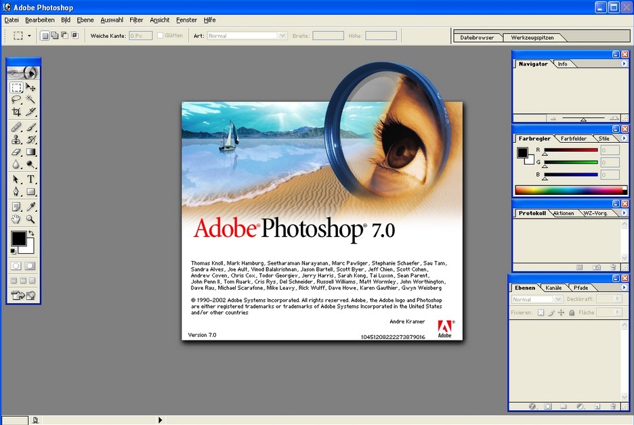Screen dimensions: 634x425
Task: Open the Filter menu
Action: (136, 20)
